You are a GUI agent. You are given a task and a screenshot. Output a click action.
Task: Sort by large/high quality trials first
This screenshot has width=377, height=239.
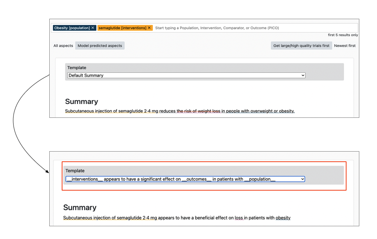coord(301,46)
